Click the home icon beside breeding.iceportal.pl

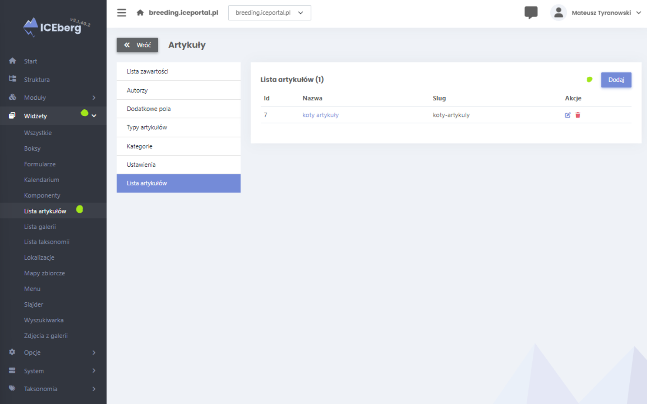pyautogui.click(x=140, y=13)
